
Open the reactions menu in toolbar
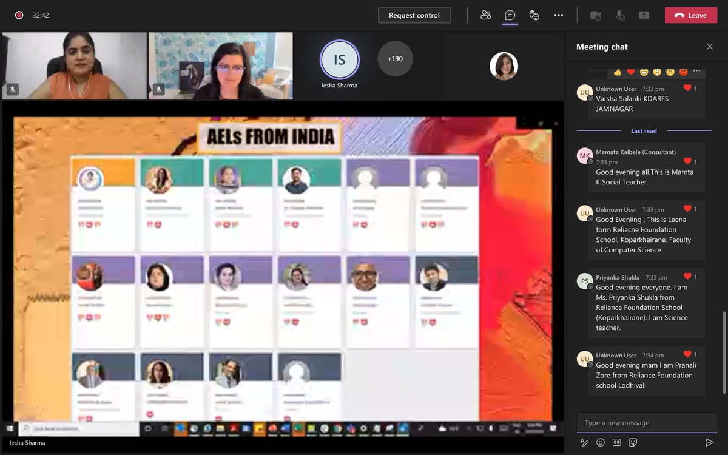[x=534, y=15]
